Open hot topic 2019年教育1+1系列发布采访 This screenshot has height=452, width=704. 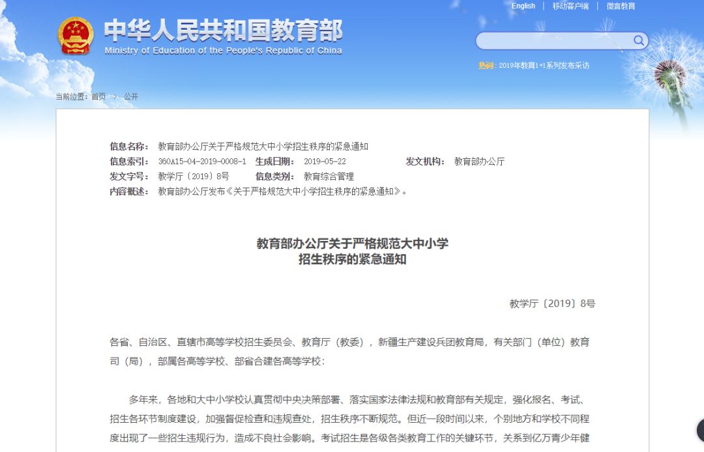(x=542, y=64)
